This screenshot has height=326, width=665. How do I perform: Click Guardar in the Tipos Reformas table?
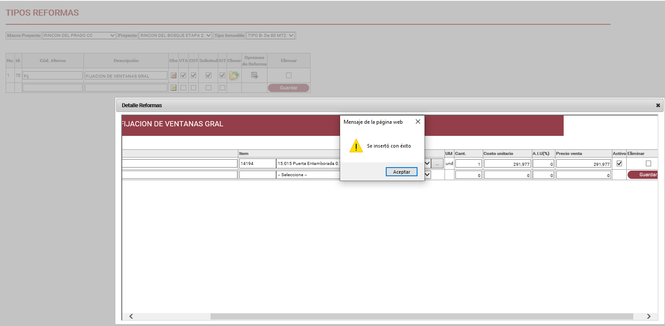coord(288,88)
